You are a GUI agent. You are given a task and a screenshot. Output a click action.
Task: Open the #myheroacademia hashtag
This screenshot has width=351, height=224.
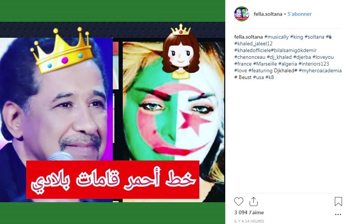click(x=320, y=70)
